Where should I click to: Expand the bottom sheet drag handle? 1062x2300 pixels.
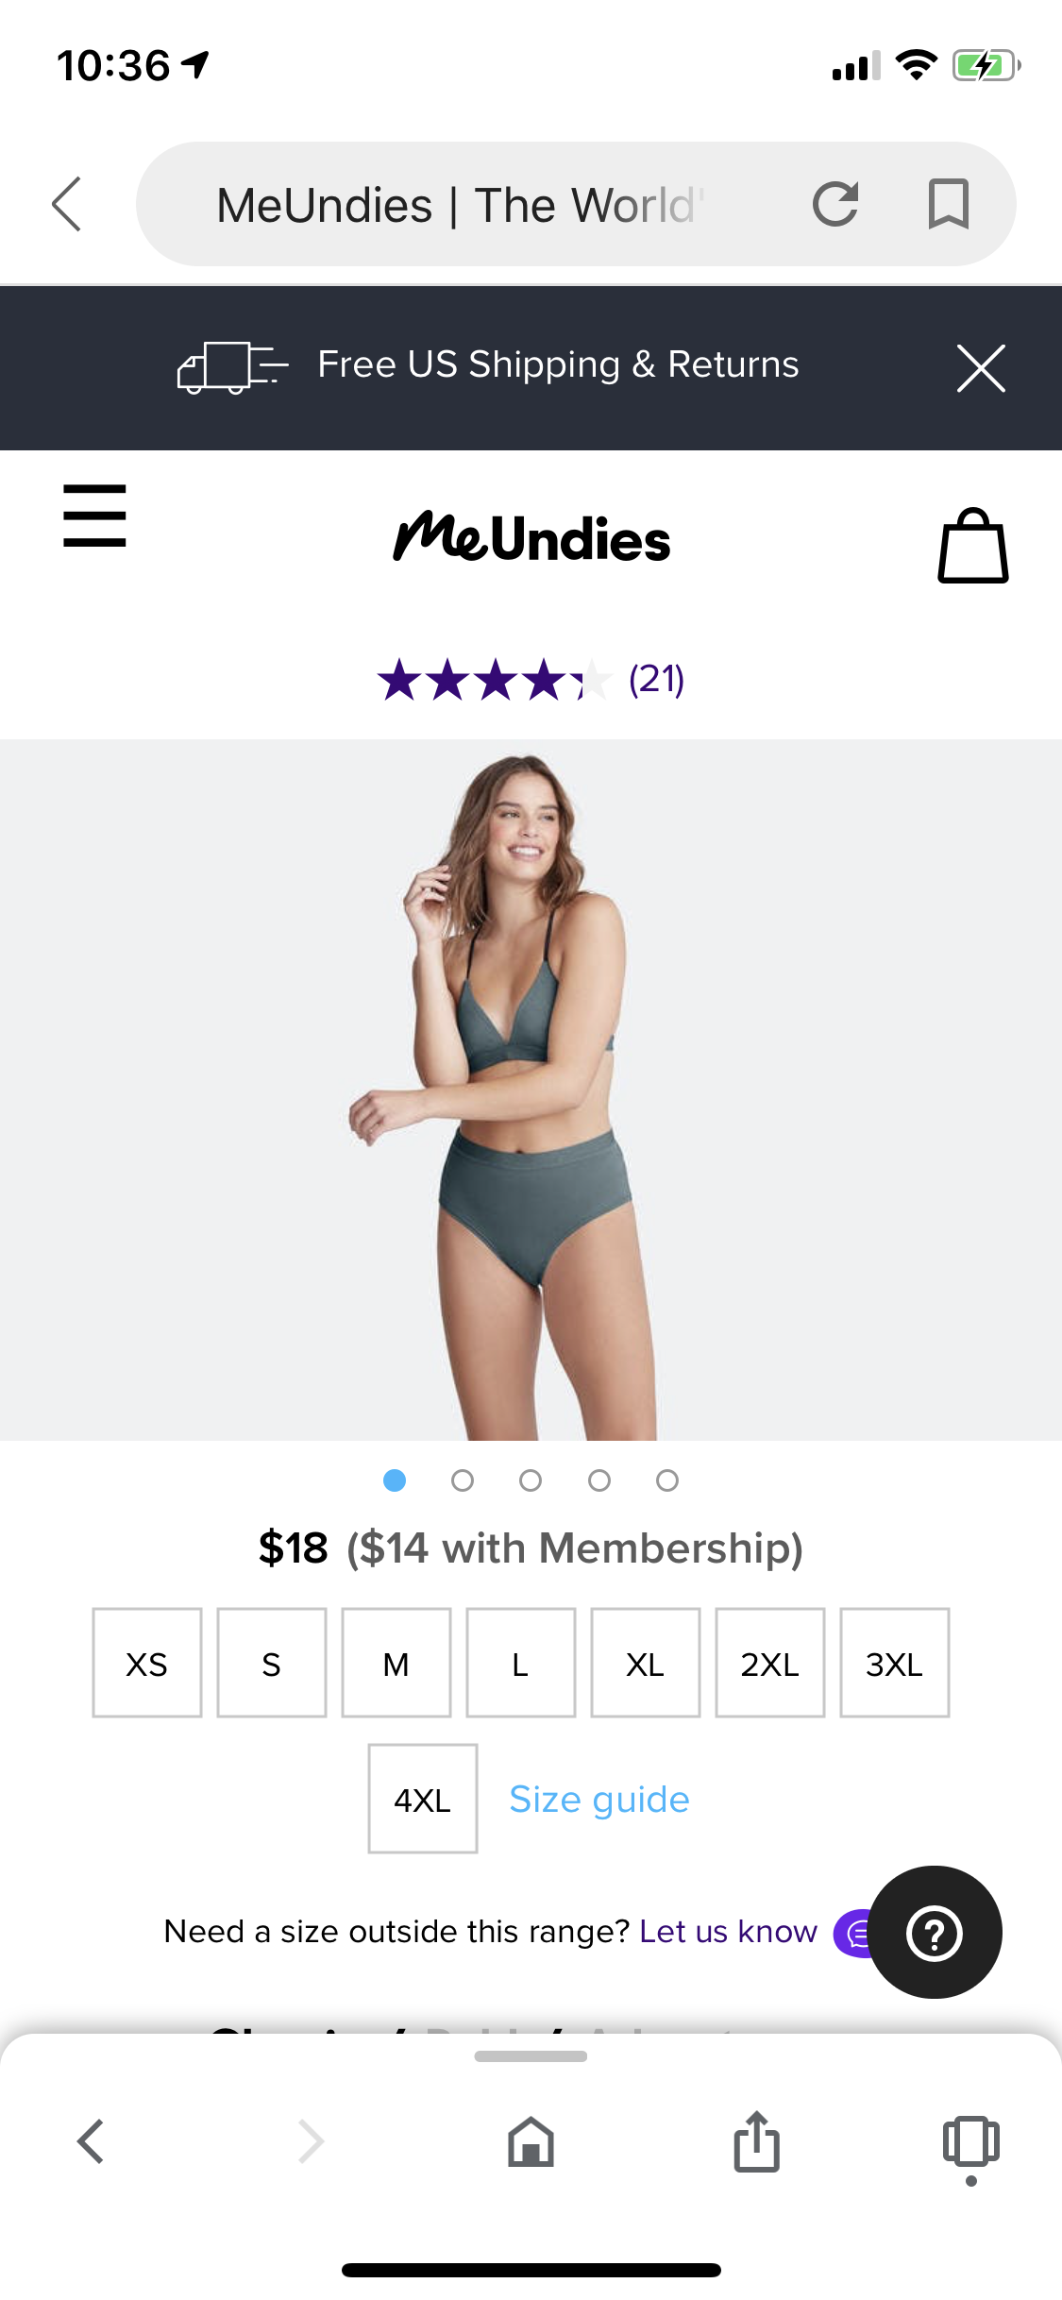pyautogui.click(x=531, y=2056)
